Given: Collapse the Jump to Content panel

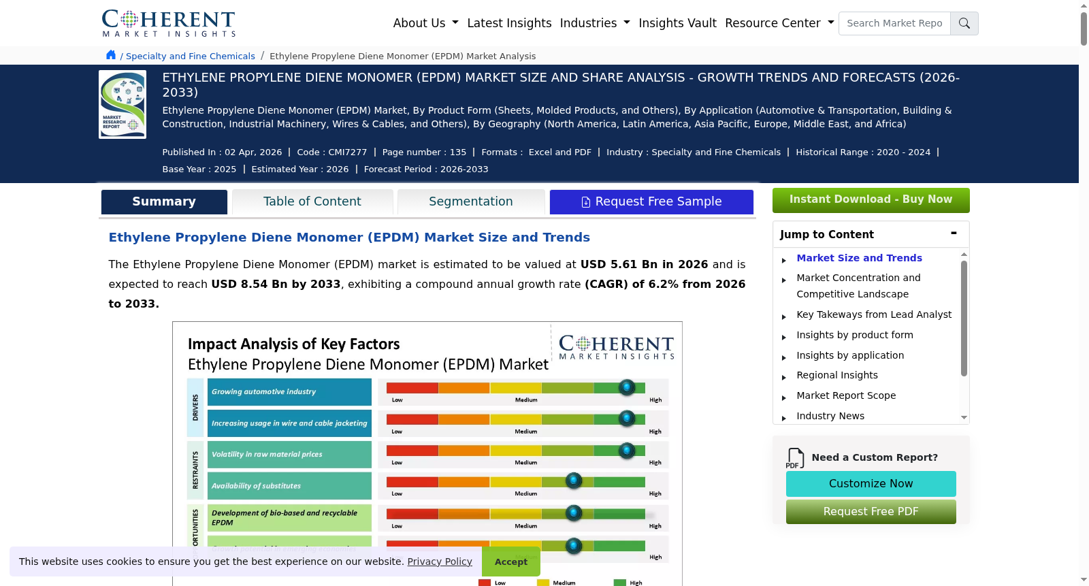Looking at the screenshot, I should pyautogui.click(x=954, y=233).
